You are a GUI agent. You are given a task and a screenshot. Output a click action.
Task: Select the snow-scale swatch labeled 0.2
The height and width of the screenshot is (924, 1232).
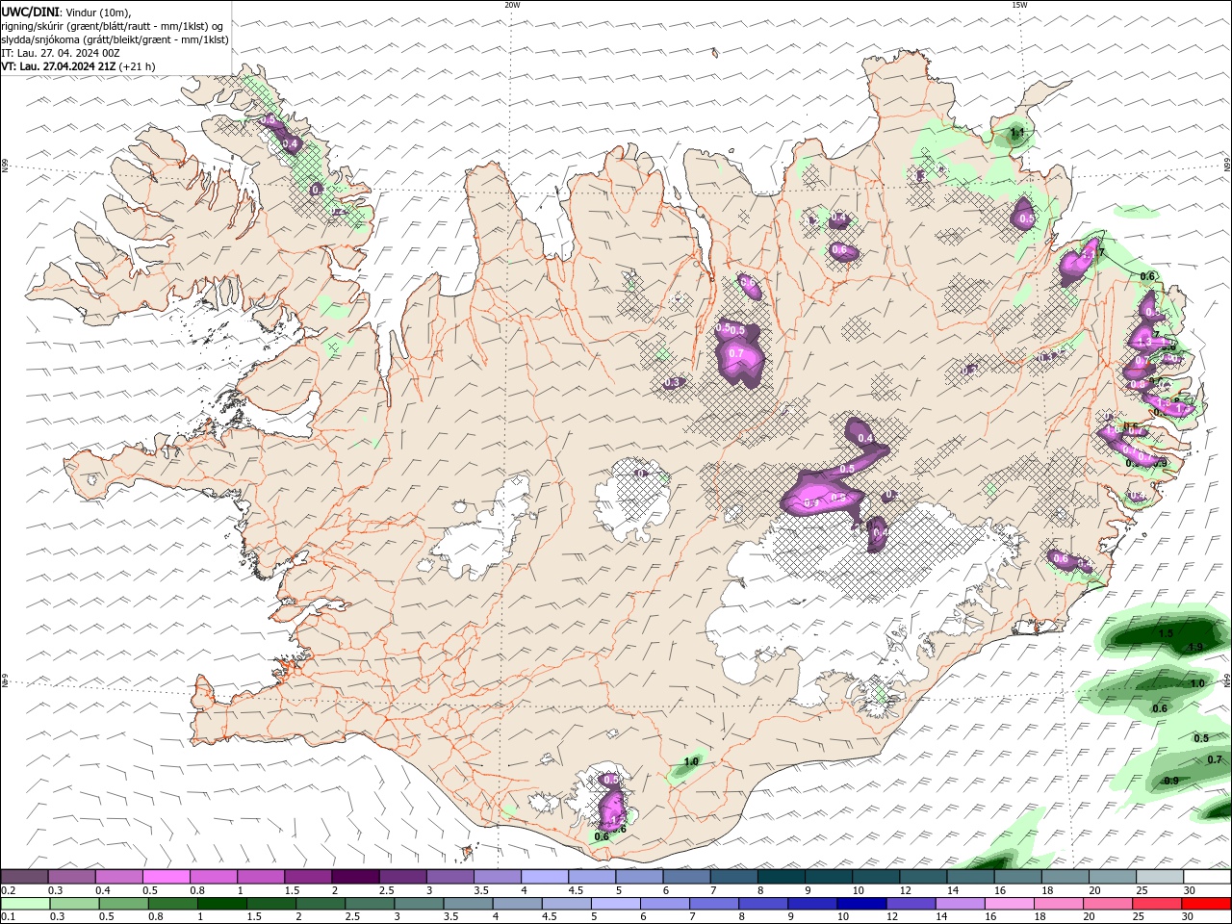24,877
